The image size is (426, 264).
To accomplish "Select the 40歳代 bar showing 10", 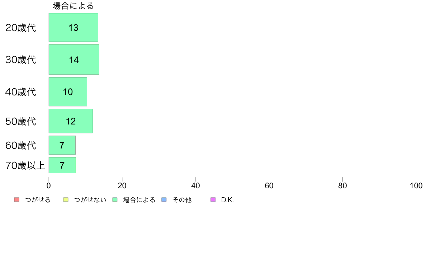I will tap(68, 91).
